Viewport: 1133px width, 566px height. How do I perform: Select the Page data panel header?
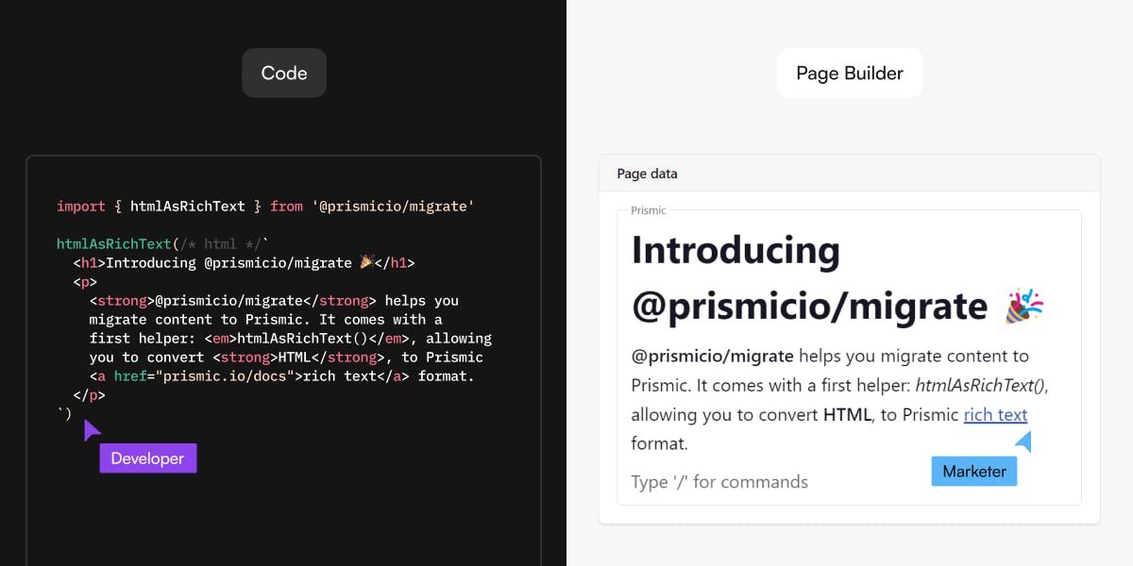[647, 174]
